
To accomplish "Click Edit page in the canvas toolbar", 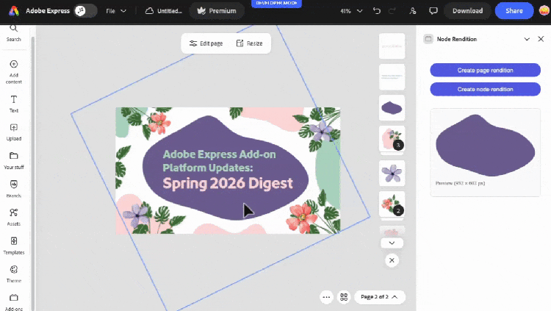I will click(206, 43).
